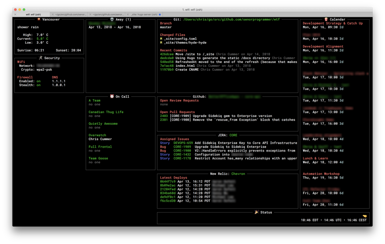The width and height of the screenshot is (385, 244).
Task: Click the Firewall Enabled 'on' value
Action: pos(38,81)
